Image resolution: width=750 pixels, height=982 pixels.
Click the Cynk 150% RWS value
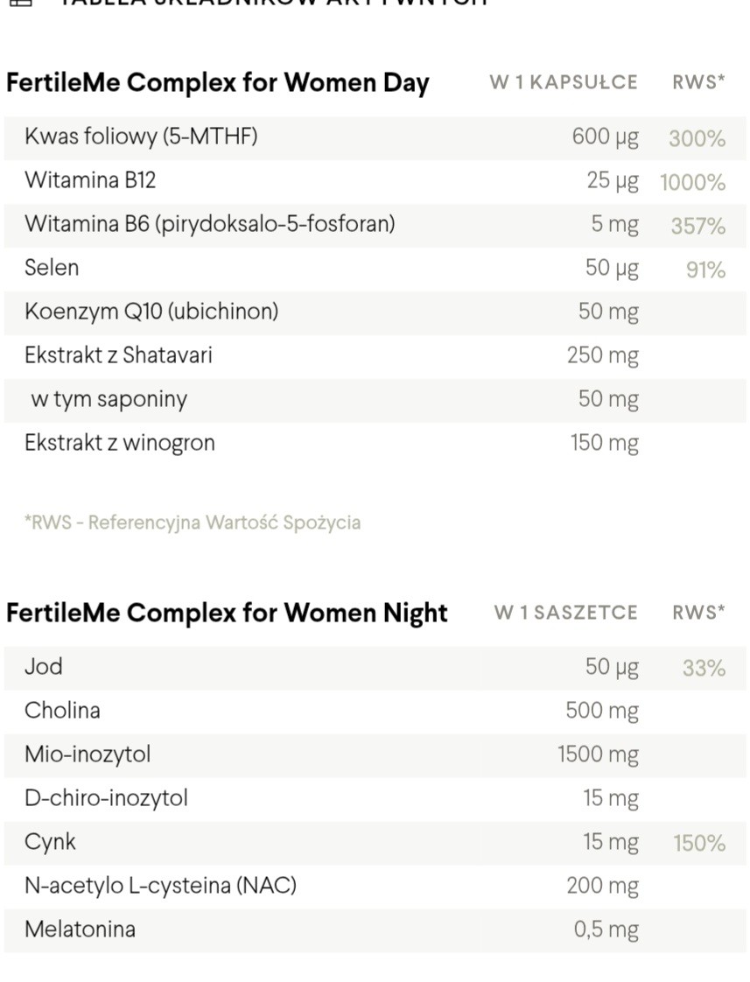point(698,844)
